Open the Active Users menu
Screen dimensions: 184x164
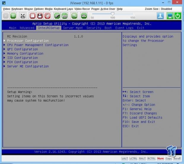pos(108,9)
